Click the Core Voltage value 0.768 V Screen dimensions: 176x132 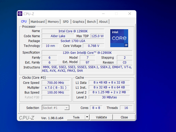pos(94,46)
